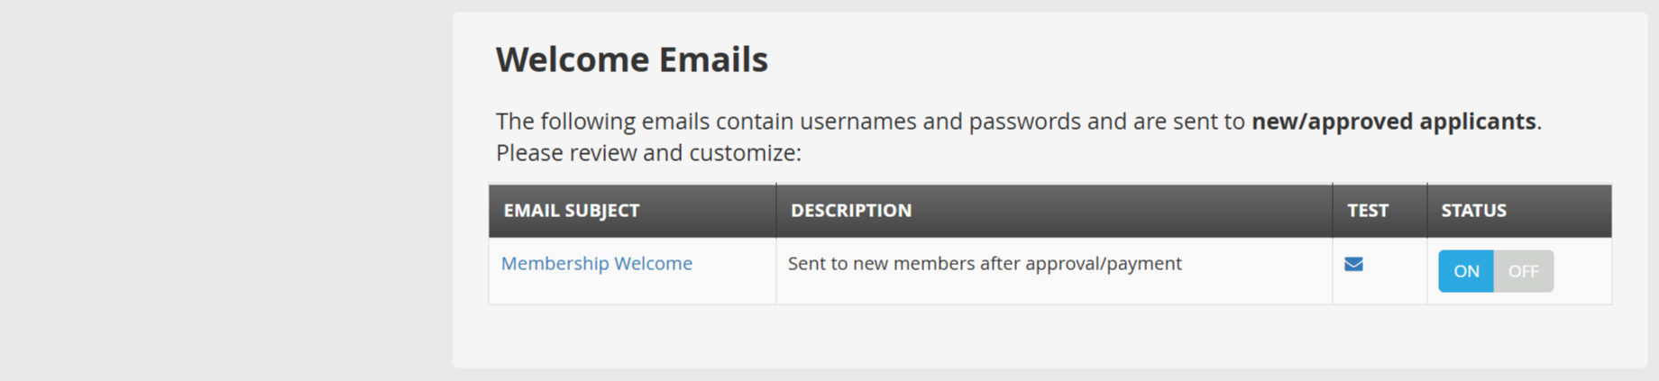Click the TEST column header
Image resolution: width=1659 pixels, height=381 pixels.
[x=1367, y=211]
